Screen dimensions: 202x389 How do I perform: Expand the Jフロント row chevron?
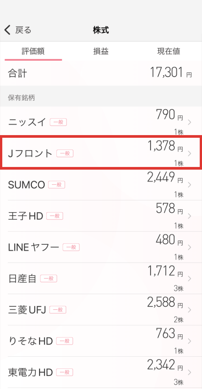[x=189, y=154]
